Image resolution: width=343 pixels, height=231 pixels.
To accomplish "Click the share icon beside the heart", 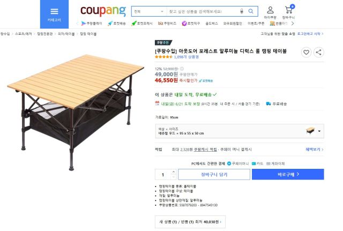I will click(x=318, y=52).
